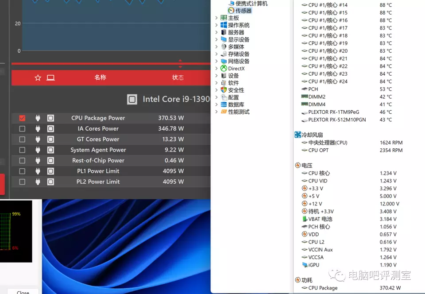This screenshot has height=294, width=425.
Task: Select the CPU OPT fan speed row
Action: click(352, 150)
